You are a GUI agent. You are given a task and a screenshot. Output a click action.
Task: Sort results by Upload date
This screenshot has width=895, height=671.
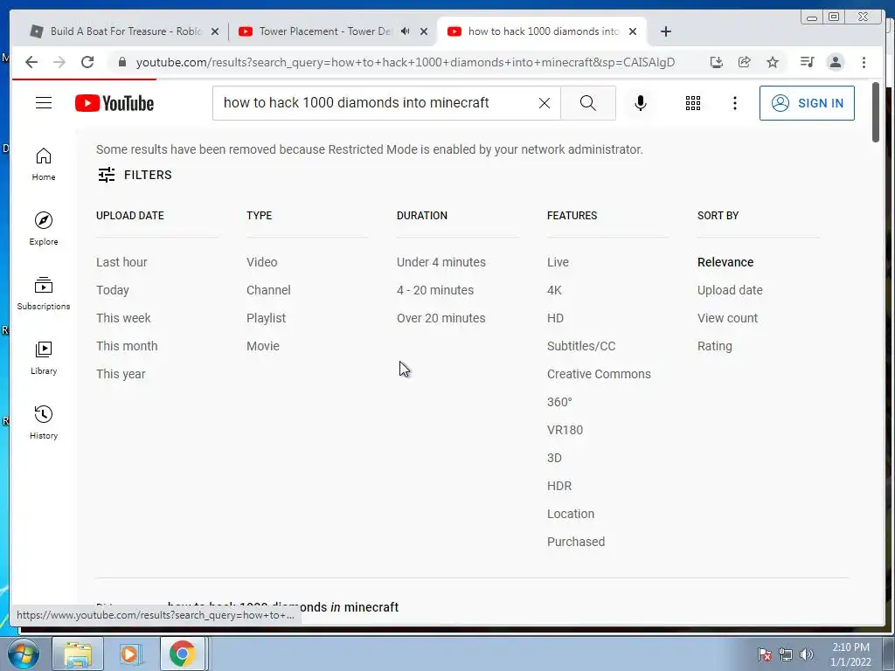pyautogui.click(x=730, y=290)
